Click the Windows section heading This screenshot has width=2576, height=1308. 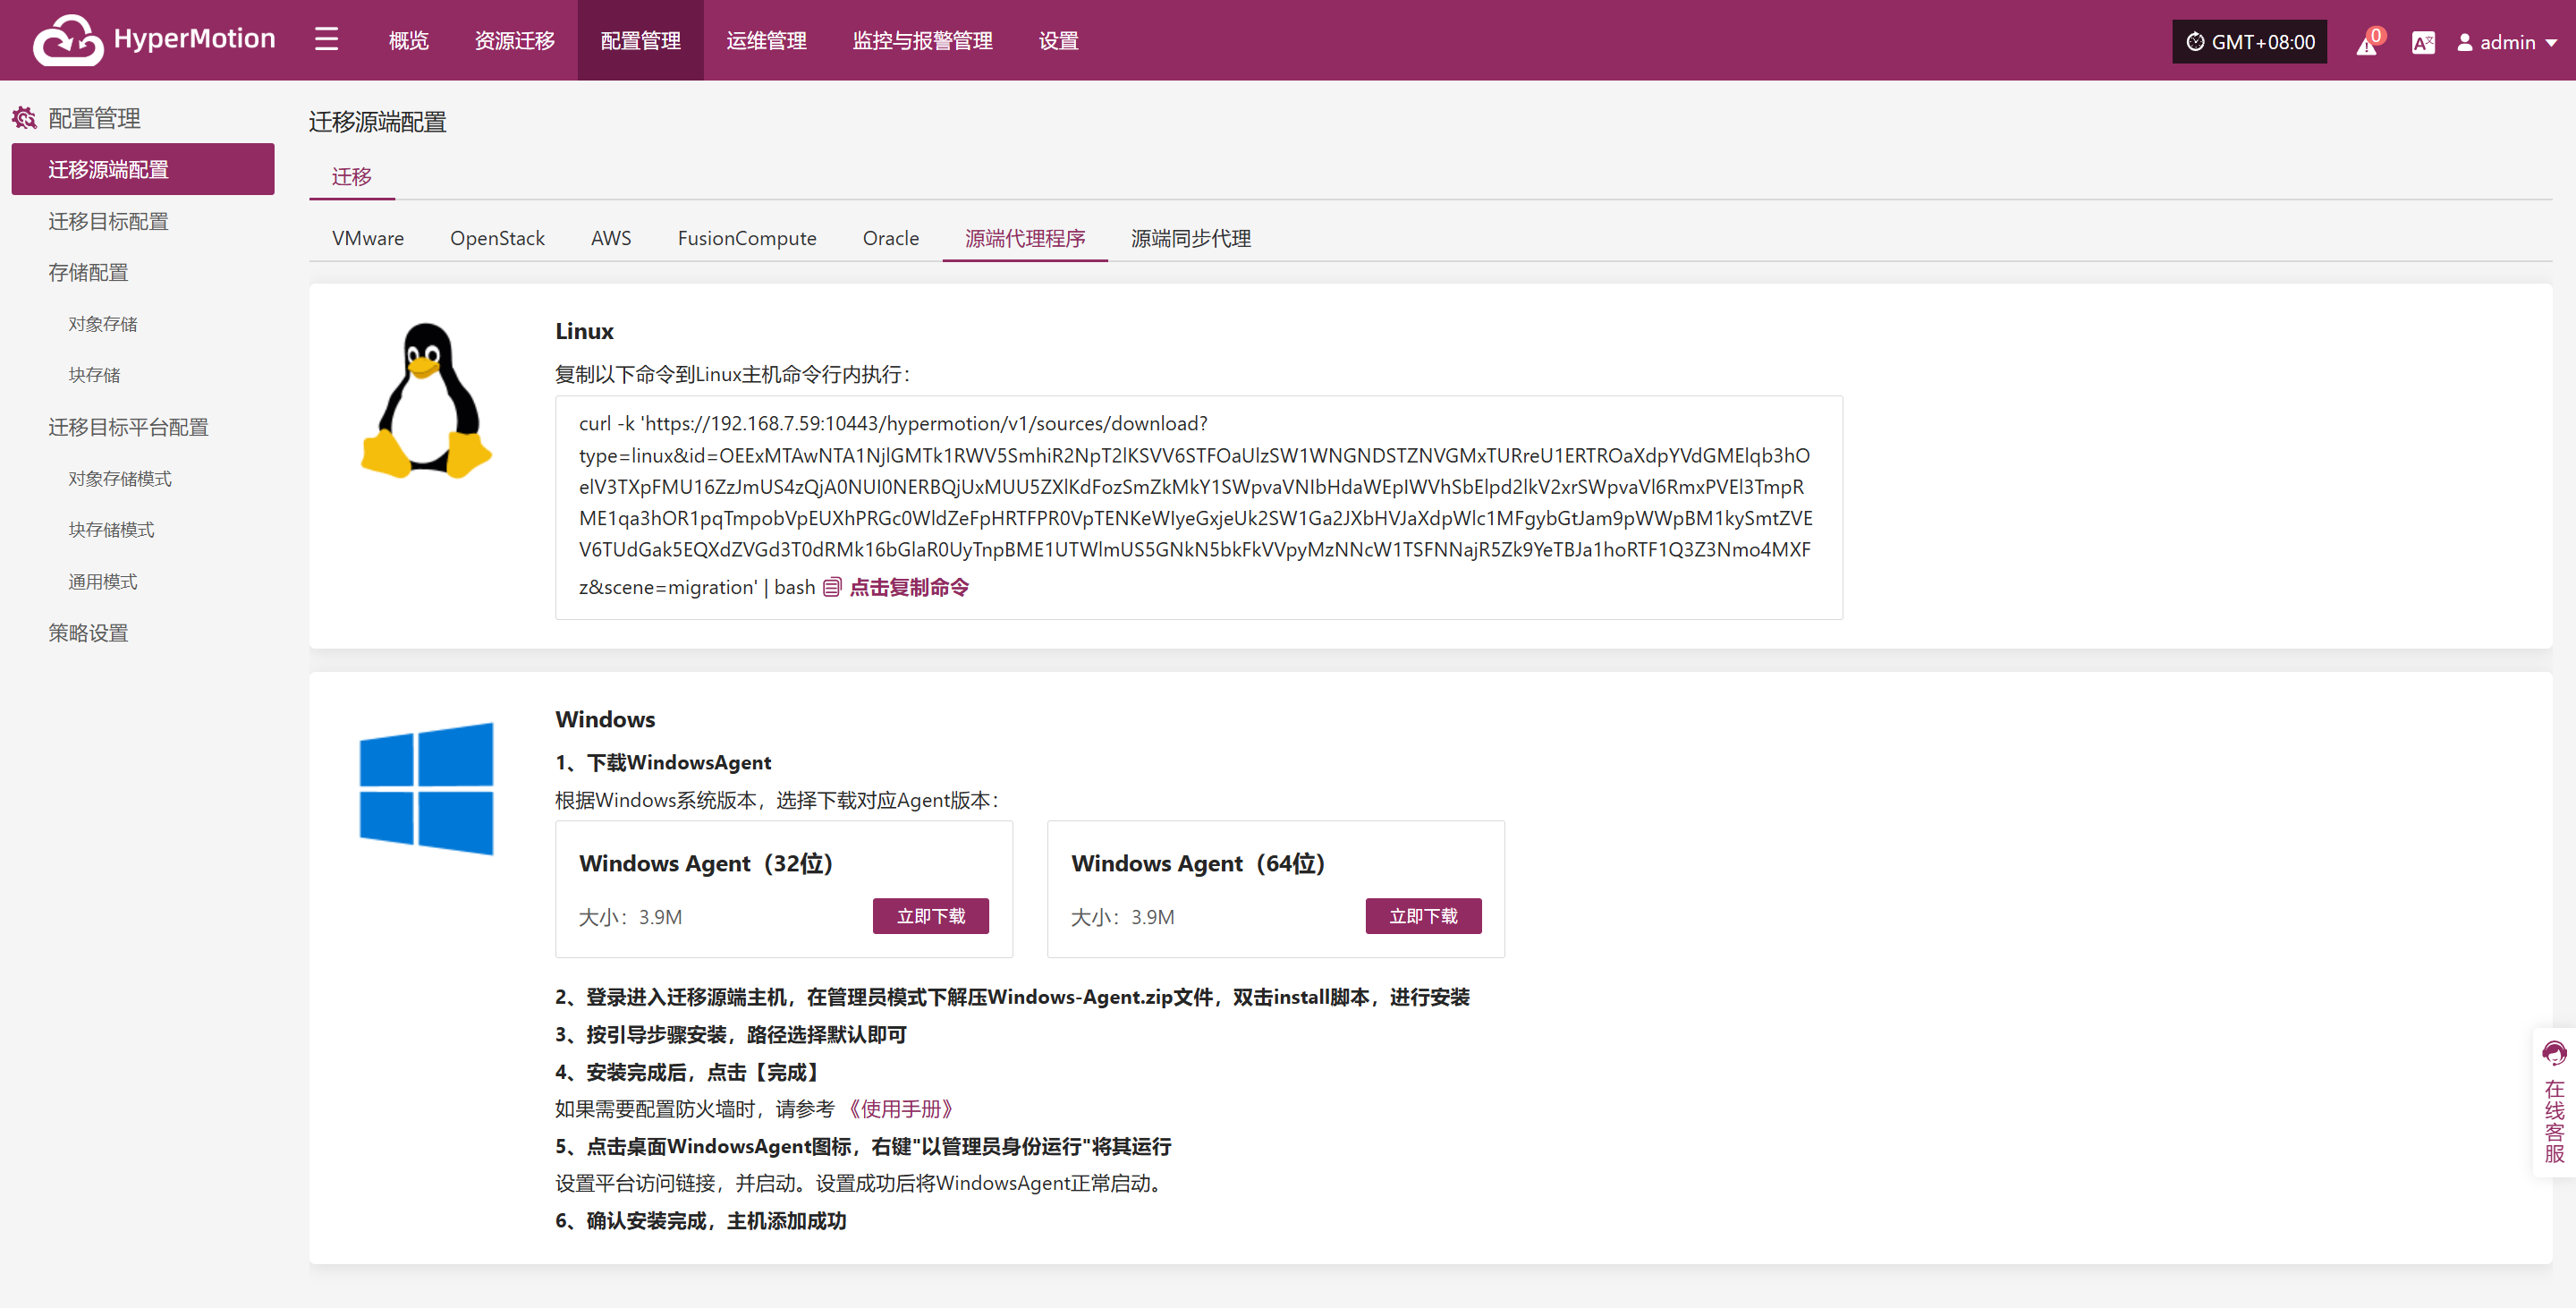[605, 719]
